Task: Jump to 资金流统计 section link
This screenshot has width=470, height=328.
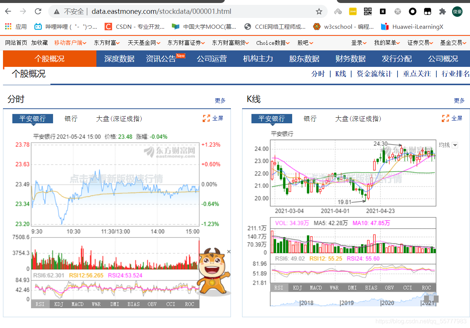Action: point(374,74)
